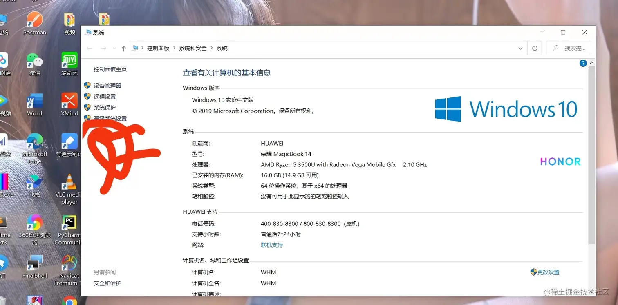Click the vertical scrollbar thumb
Viewport: 618px width, 305px height.
592,156
